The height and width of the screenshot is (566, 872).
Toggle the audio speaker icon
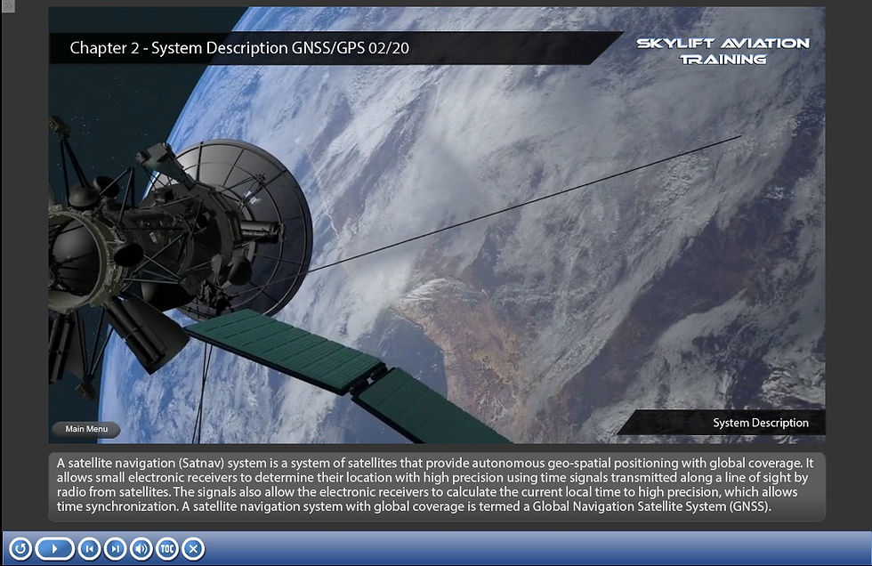click(141, 549)
